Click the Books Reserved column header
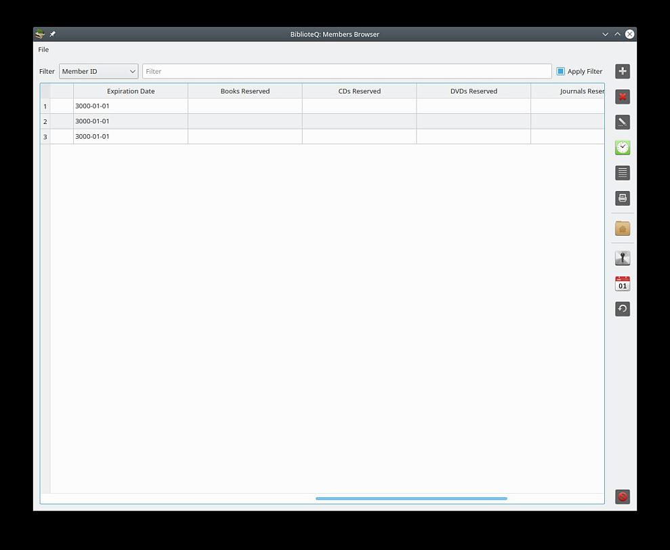Screen dimensions: 670x550 pyautogui.click(x=245, y=91)
